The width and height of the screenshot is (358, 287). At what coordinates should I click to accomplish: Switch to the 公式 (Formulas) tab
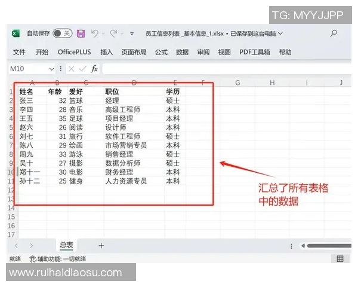pos(162,52)
